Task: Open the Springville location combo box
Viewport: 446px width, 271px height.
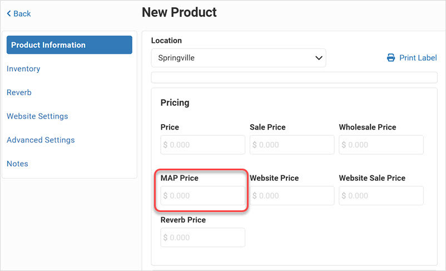Action: click(239, 58)
